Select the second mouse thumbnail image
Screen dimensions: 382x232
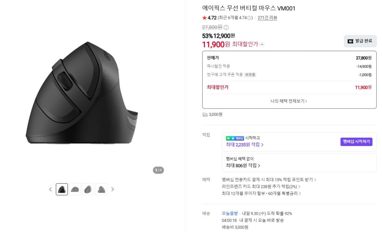[75, 189]
